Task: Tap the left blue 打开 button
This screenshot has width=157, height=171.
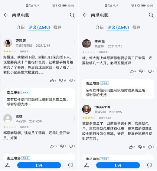Action: (x=39, y=165)
